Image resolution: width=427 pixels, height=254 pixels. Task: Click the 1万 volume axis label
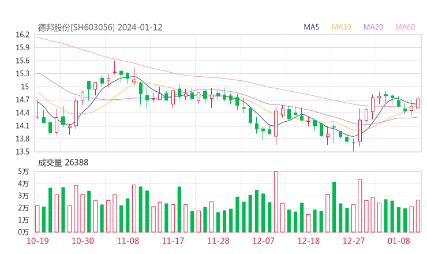coord(24,220)
